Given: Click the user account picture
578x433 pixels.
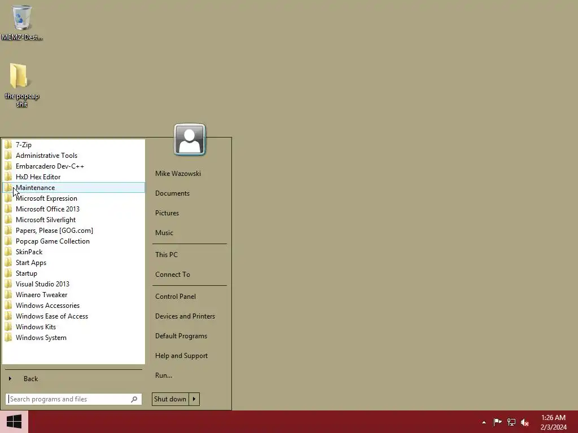Looking at the screenshot, I should click(x=190, y=140).
